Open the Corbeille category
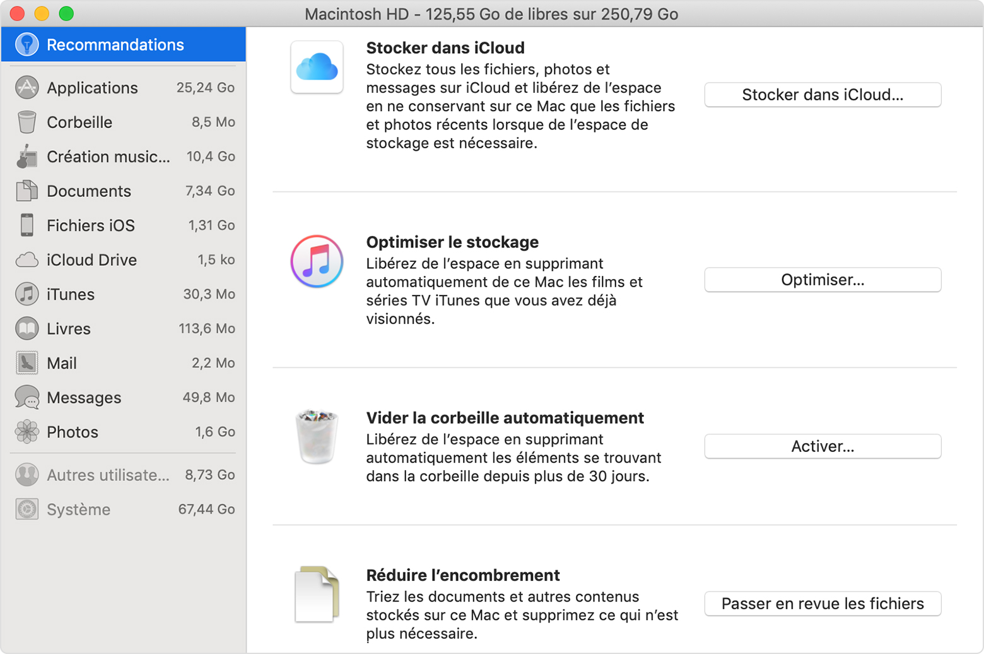The height and width of the screenshot is (654, 984). 124,122
